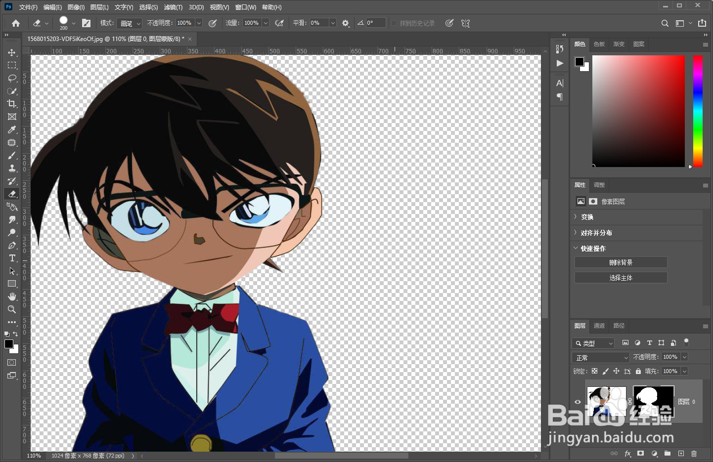Select the History Brush tool
Image resolution: width=713 pixels, height=462 pixels.
tap(12, 181)
